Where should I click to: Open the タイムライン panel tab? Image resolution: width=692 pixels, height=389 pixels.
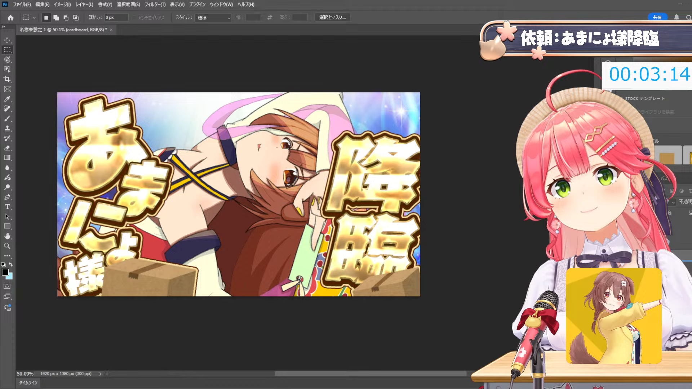coord(28,383)
